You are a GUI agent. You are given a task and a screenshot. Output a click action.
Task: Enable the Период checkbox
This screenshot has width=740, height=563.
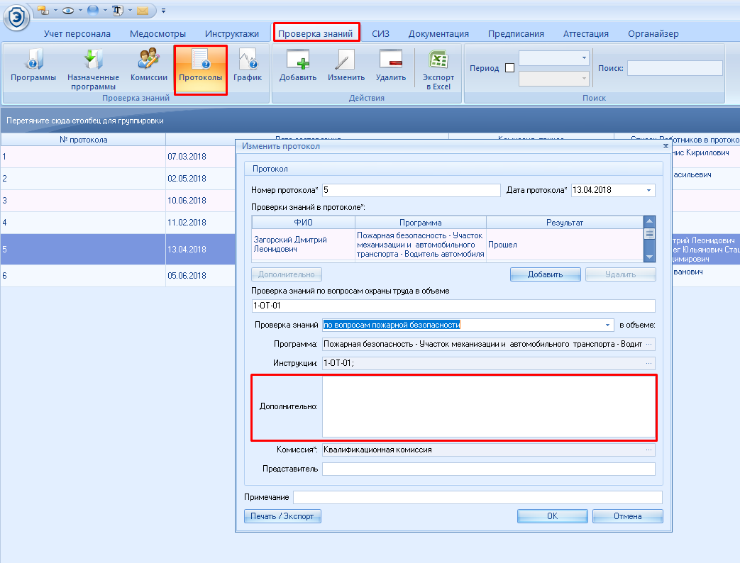click(509, 68)
